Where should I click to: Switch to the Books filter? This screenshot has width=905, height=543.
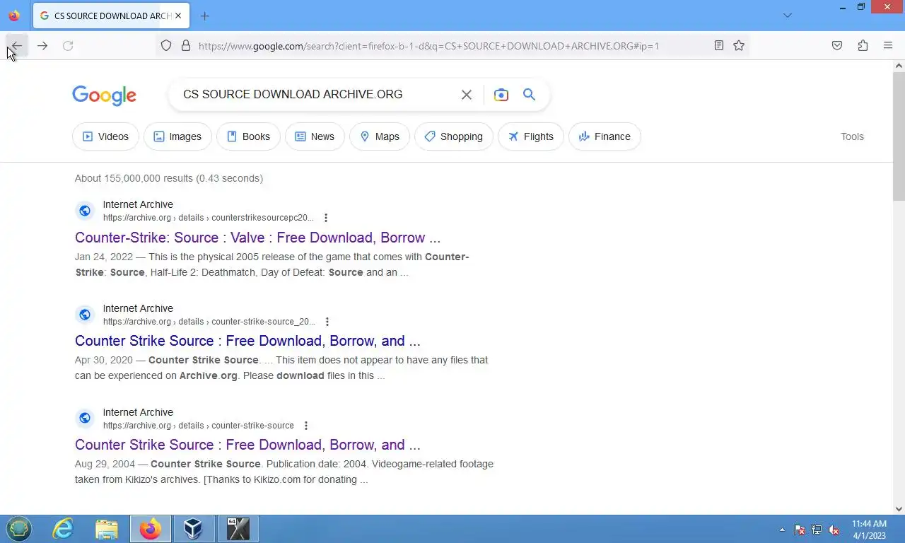(248, 136)
